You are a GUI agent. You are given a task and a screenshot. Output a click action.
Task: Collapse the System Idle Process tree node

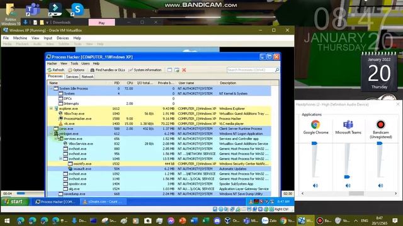51,89
